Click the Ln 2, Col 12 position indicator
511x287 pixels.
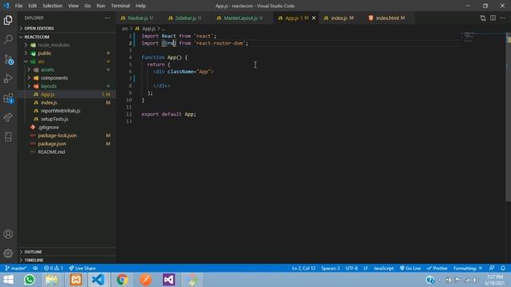click(x=303, y=268)
